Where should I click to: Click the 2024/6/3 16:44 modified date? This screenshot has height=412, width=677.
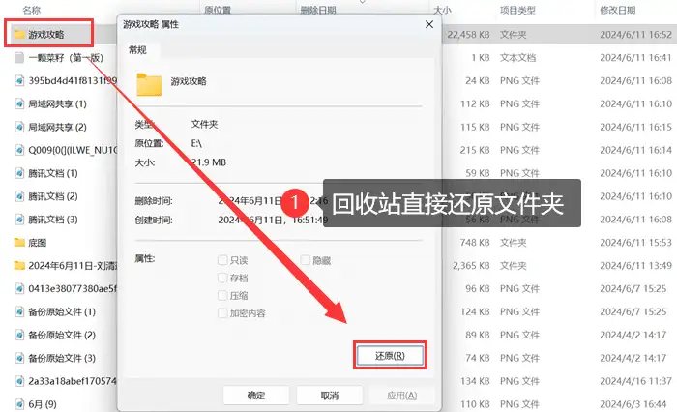point(633,404)
